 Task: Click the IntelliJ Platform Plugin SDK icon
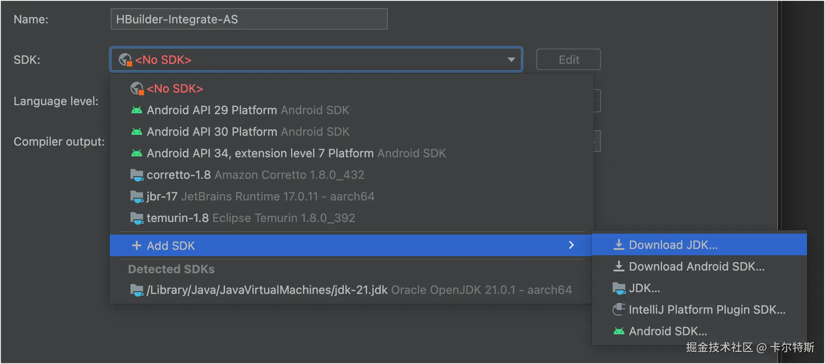619,310
